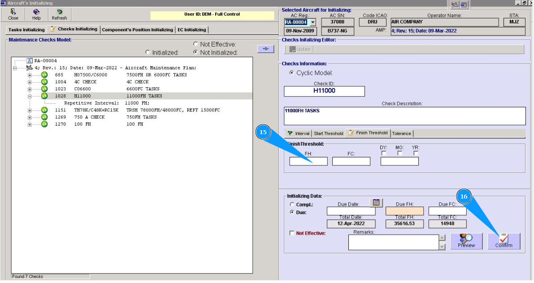
Task: Select the Compl. radio option
Action: 292,204
